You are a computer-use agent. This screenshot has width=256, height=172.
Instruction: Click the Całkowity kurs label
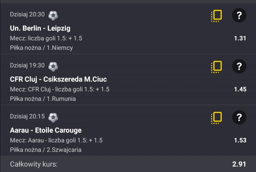tap(34, 164)
